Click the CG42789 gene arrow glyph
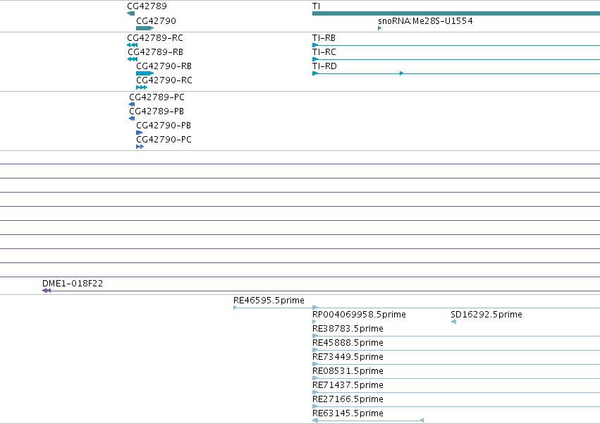600x424 pixels. coord(131,13)
